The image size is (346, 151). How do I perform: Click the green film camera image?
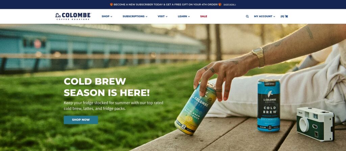(x=315, y=124)
